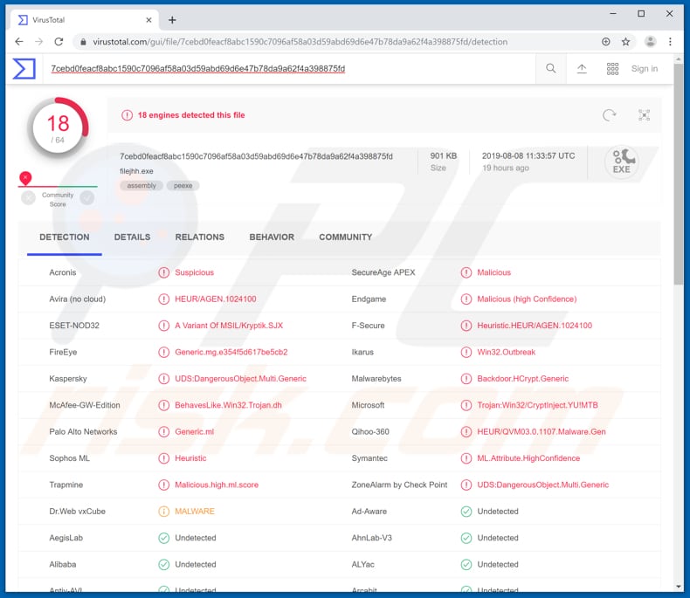Open the Chrome profile avatar
The height and width of the screenshot is (598, 690).
pos(651,42)
